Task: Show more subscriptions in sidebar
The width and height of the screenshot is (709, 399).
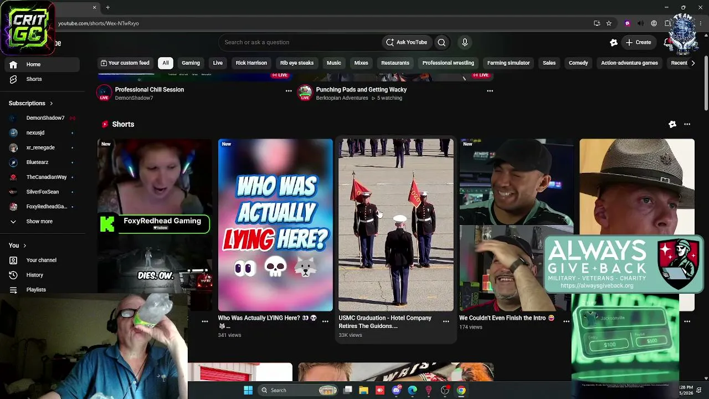Action: click(42, 222)
